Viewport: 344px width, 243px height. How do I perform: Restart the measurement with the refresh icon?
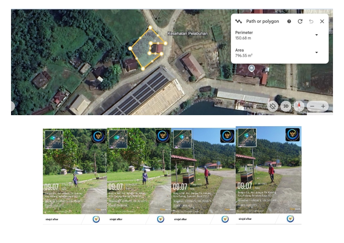click(x=300, y=21)
